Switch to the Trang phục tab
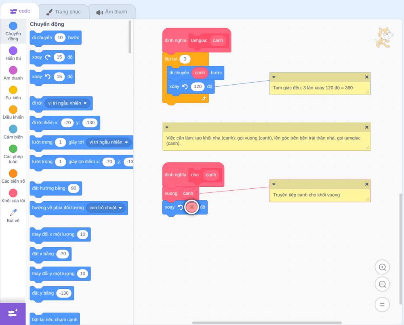Viewport: 404px width, 325px height. click(63, 12)
